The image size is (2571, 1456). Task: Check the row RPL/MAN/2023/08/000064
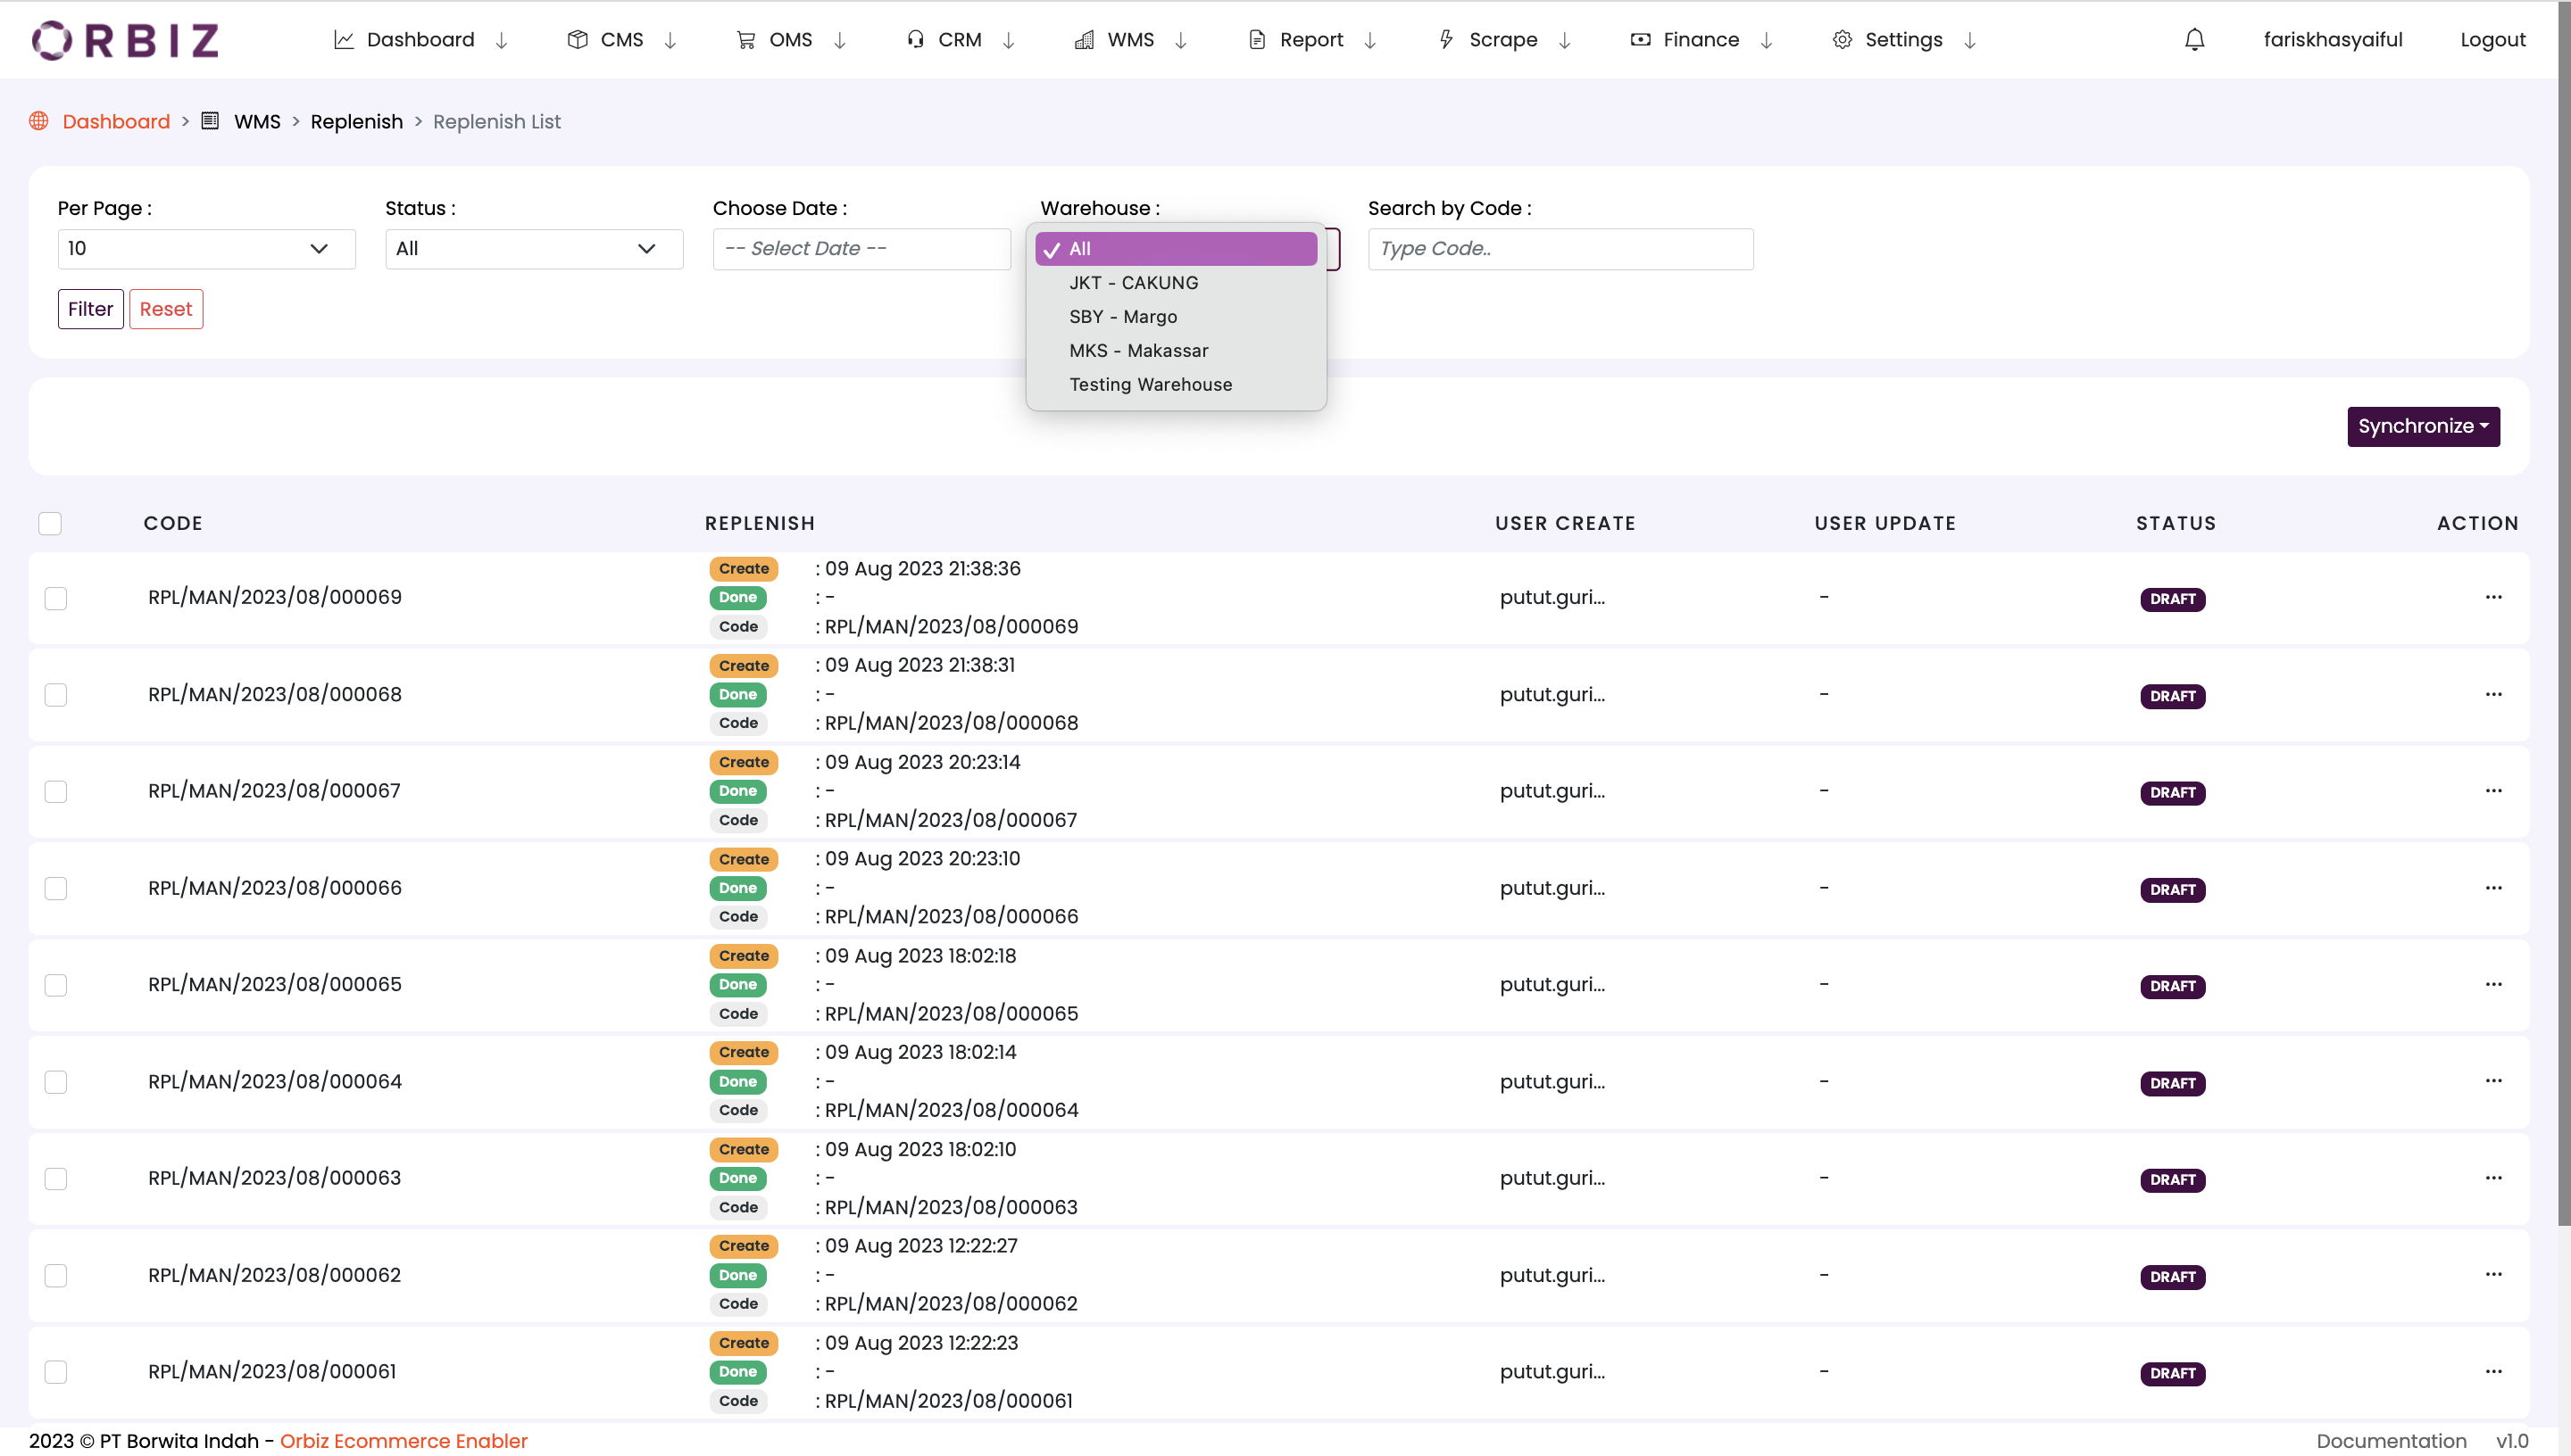click(56, 1082)
